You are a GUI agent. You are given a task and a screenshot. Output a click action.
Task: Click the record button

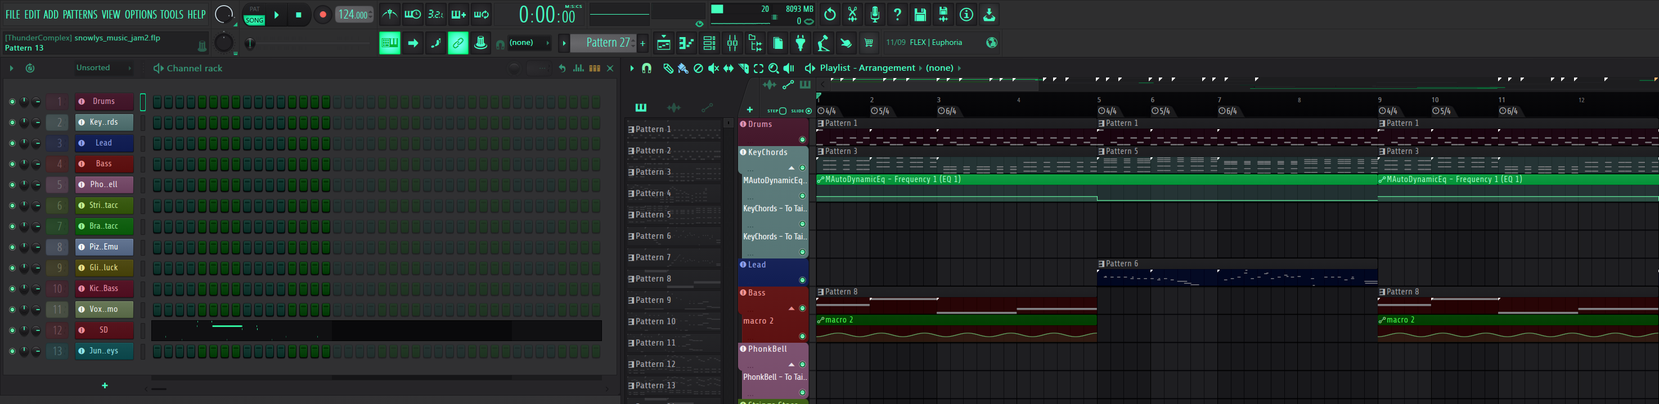point(323,14)
